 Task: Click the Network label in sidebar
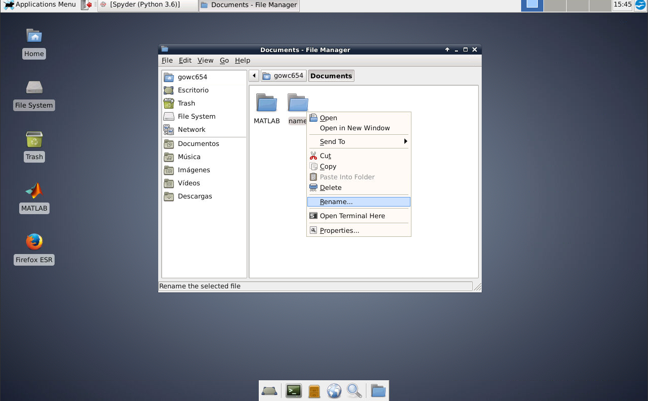192,129
